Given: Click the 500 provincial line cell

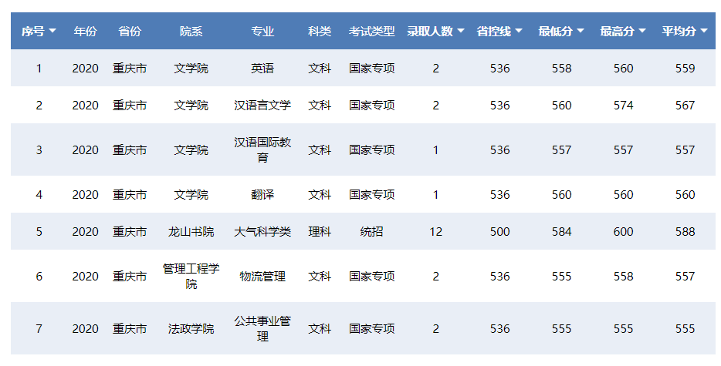Looking at the screenshot, I should tap(499, 232).
